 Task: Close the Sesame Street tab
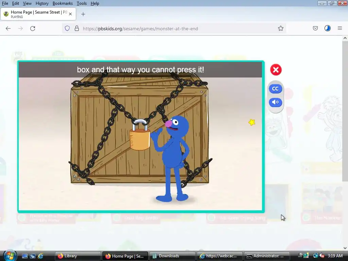(70, 14)
